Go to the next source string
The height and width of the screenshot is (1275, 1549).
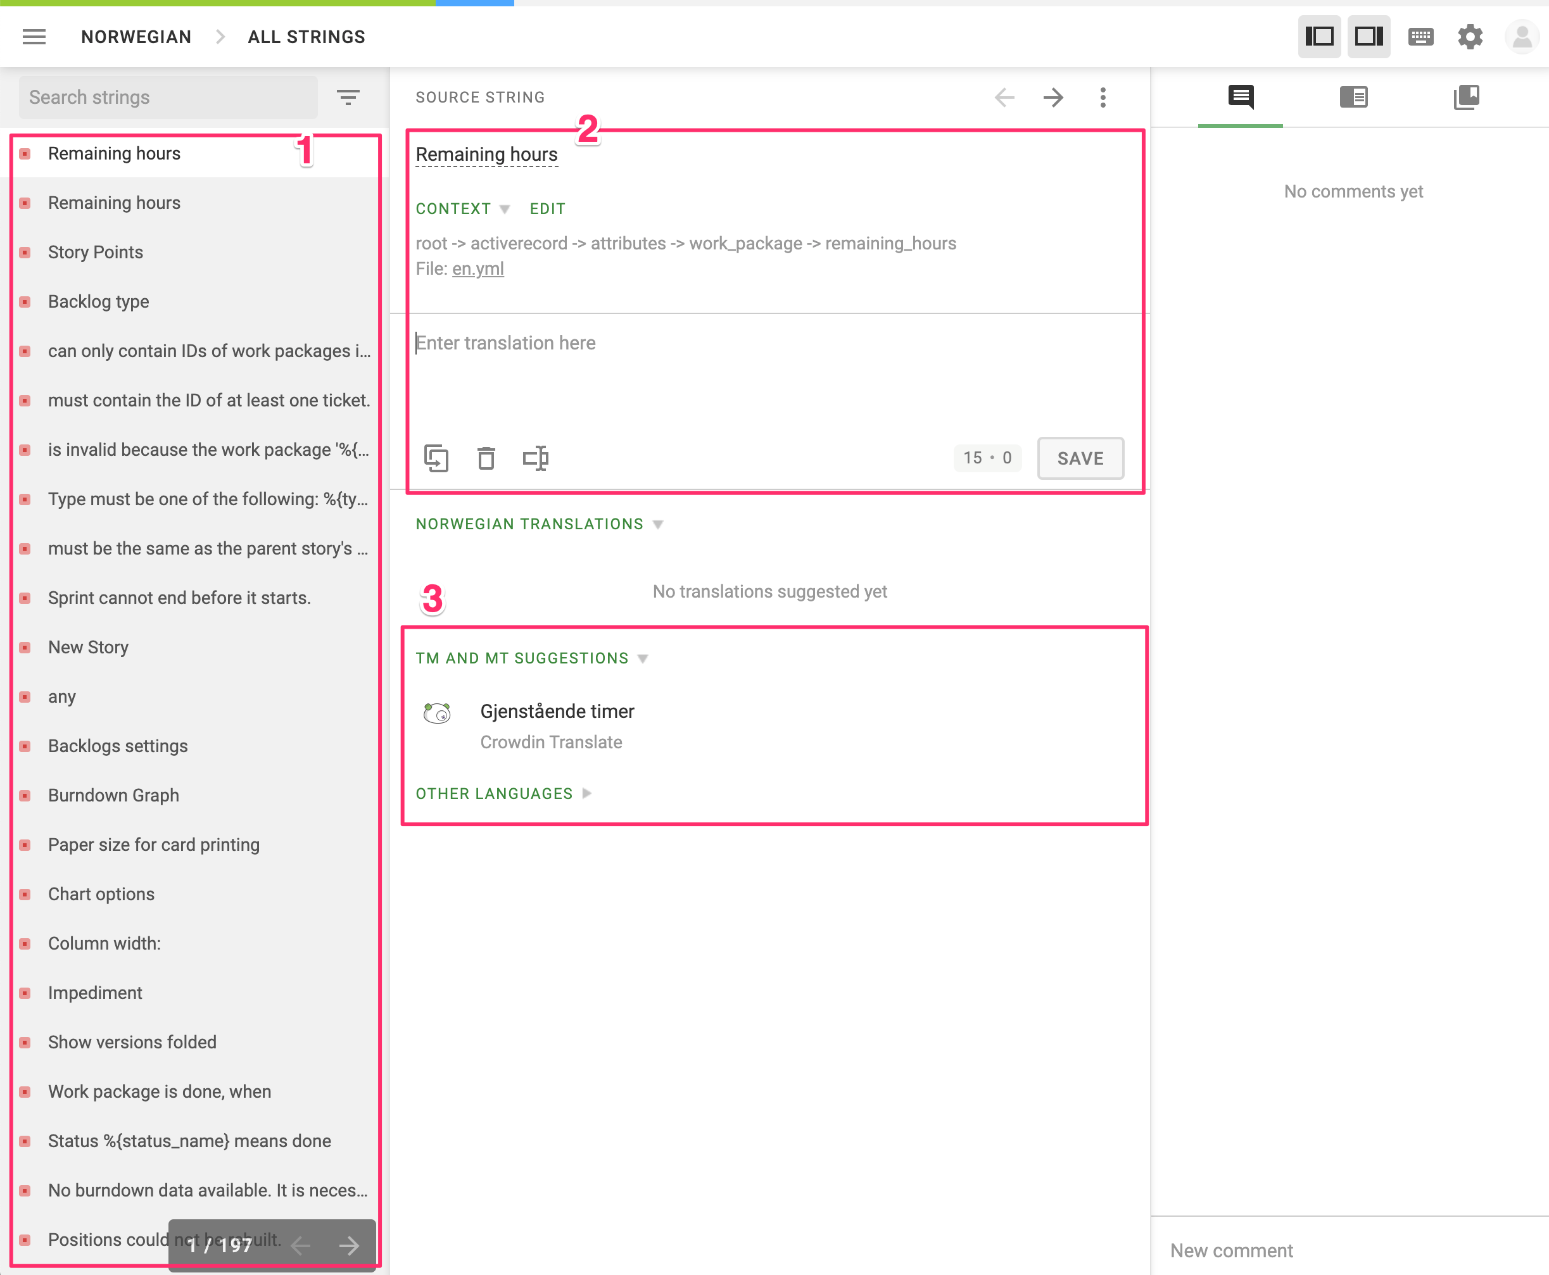pos(1054,96)
